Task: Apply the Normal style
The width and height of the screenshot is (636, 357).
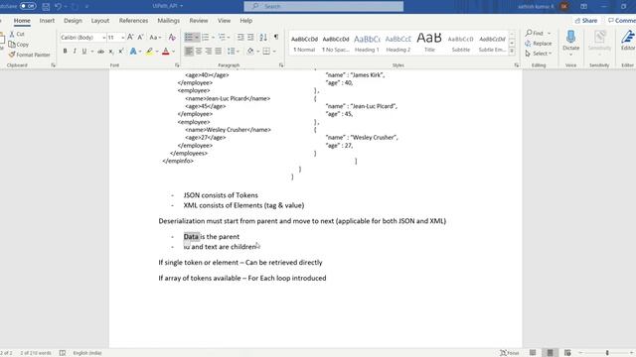Action: point(304,43)
